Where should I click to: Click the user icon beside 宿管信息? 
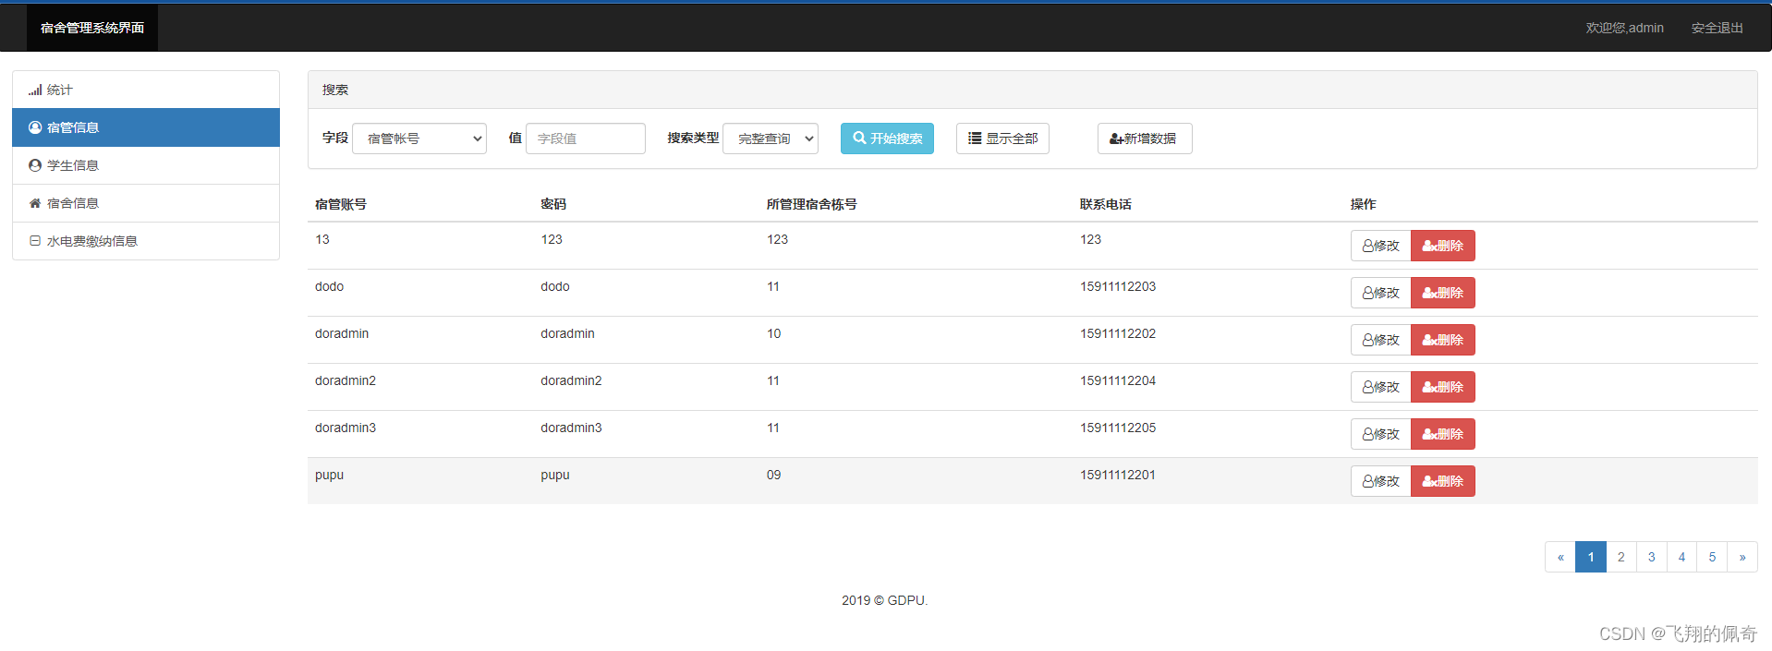tap(35, 128)
